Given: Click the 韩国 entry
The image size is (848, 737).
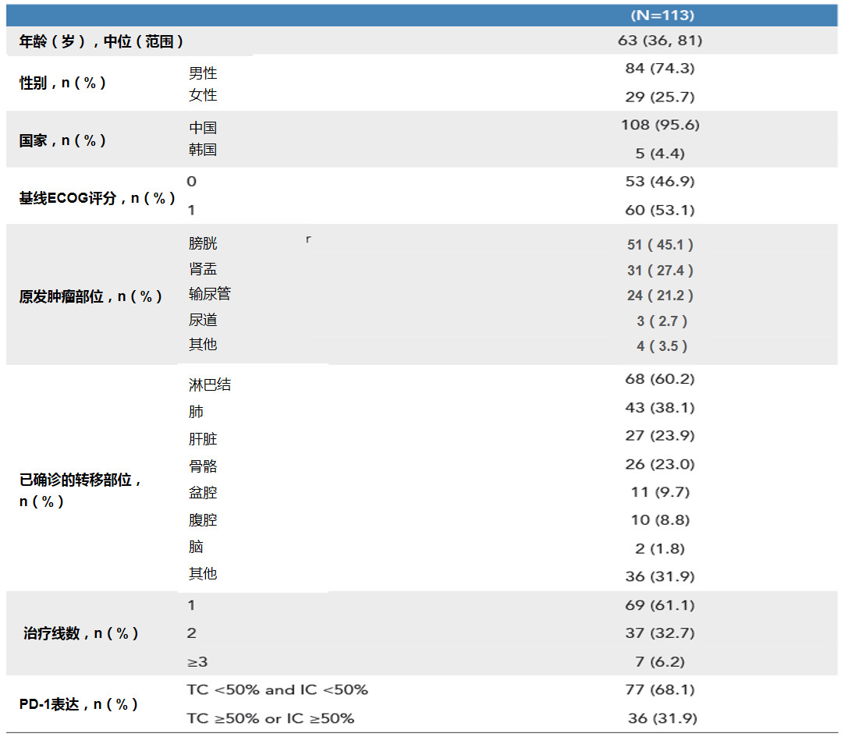Looking at the screenshot, I should [203, 149].
